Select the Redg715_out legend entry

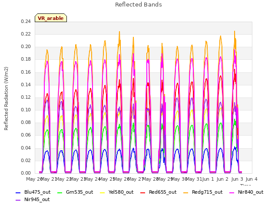point(203,192)
